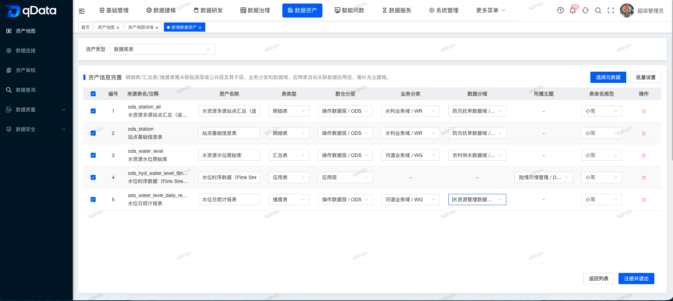
Task: Open the help question mark icon
Action: click(x=560, y=11)
